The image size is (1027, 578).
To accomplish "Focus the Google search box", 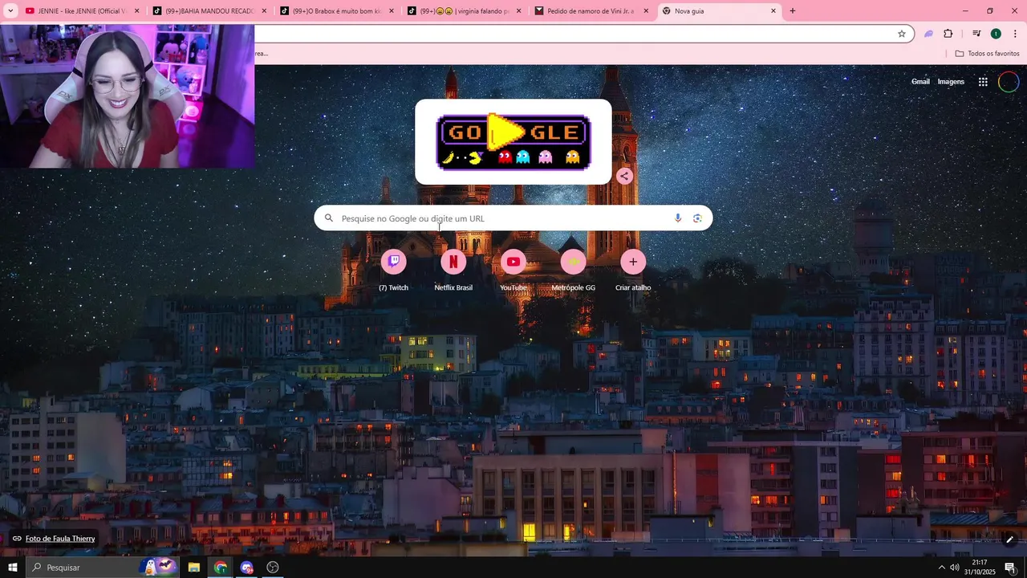I will (513, 218).
